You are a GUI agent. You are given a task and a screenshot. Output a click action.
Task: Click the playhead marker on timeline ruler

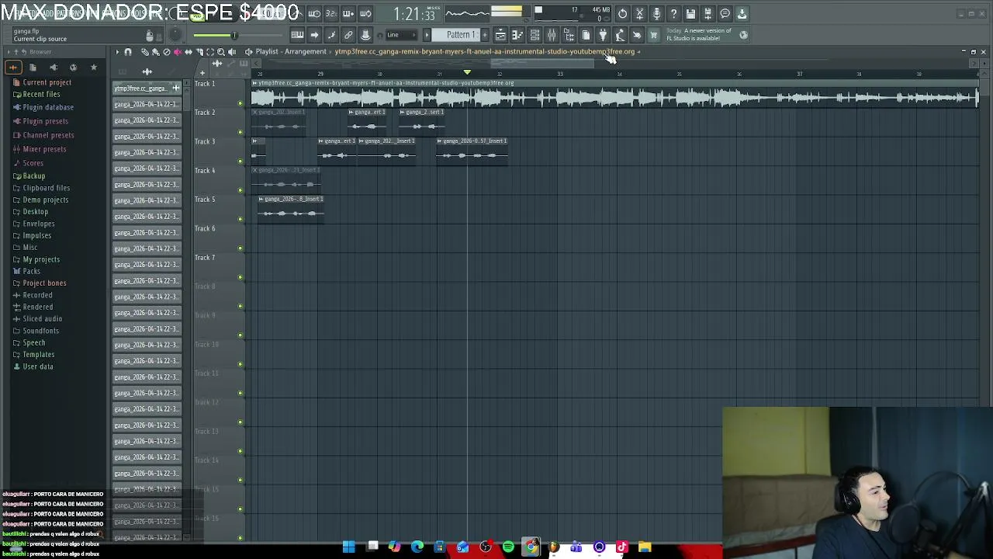(467, 73)
